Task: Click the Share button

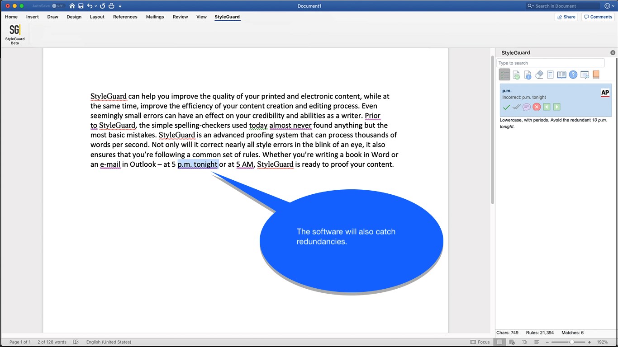Action: click(566, 17)
